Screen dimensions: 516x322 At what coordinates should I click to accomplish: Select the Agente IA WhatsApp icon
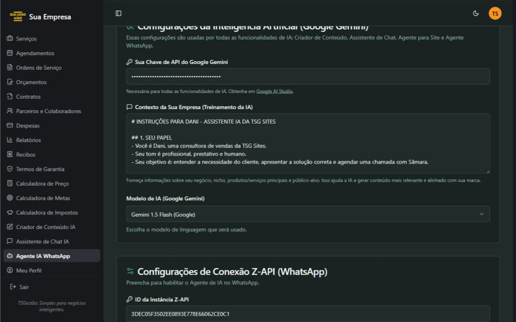point(11,256)
